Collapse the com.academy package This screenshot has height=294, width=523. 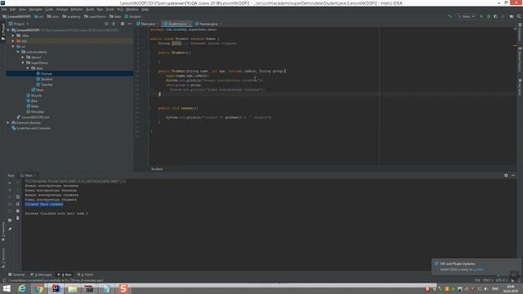(x=18, y=52)
